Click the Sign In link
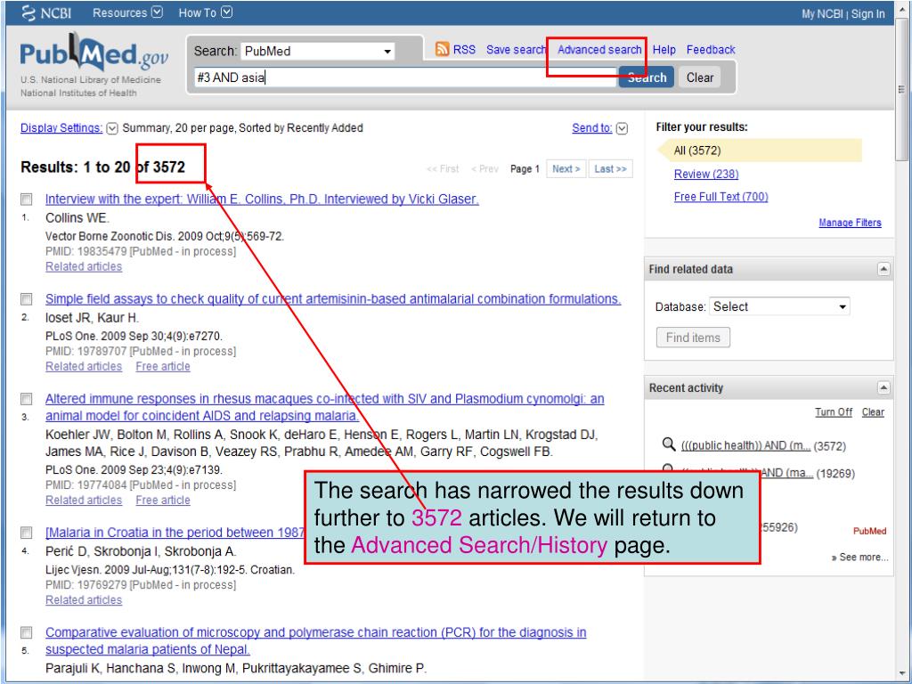Viewport: 912px width, 684px height. click(x=867, y=14)
